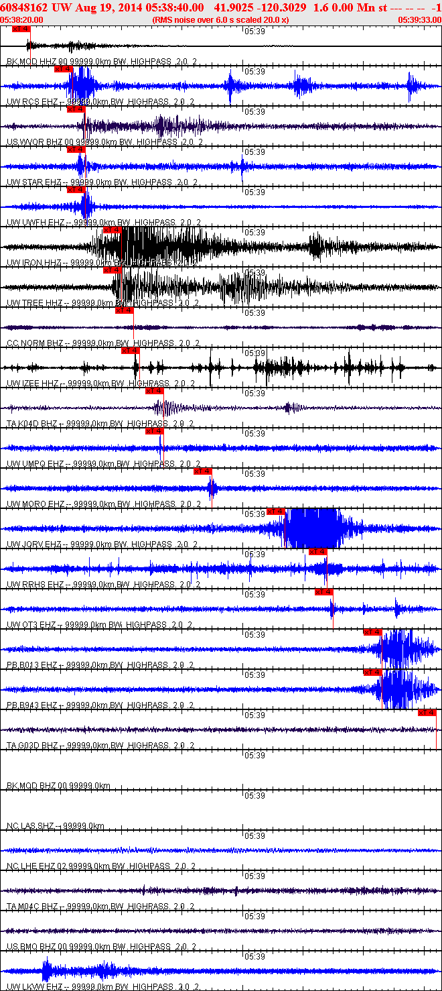Click the 'US BMO BHZ 00' station label
The height and width of the screenshot is (991, 442).
click(x=38, y=947)
